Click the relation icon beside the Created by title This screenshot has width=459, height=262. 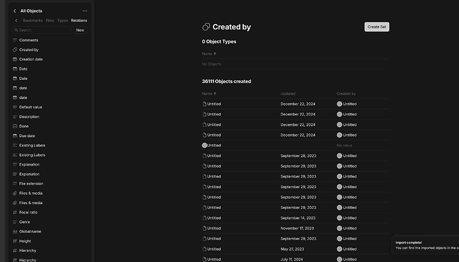[206, 27]
